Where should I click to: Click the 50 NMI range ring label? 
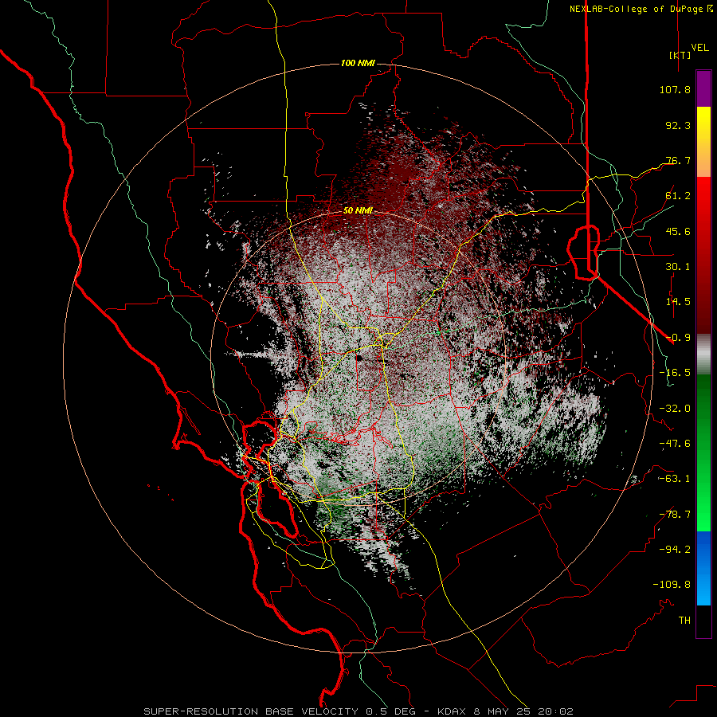[x=358, y=210]
